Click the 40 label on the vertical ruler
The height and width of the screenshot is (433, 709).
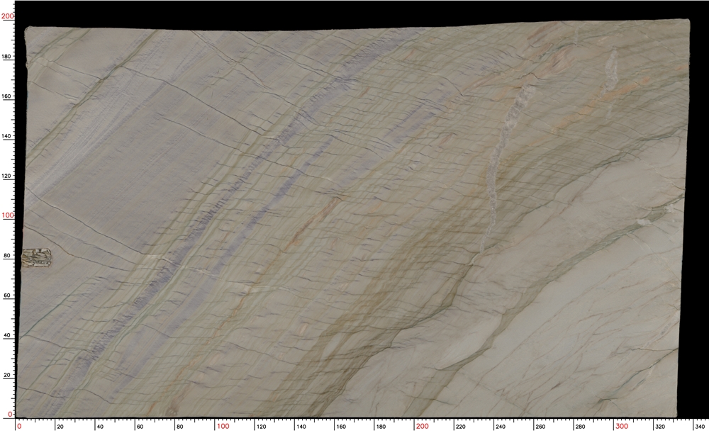tap(7, 335)
